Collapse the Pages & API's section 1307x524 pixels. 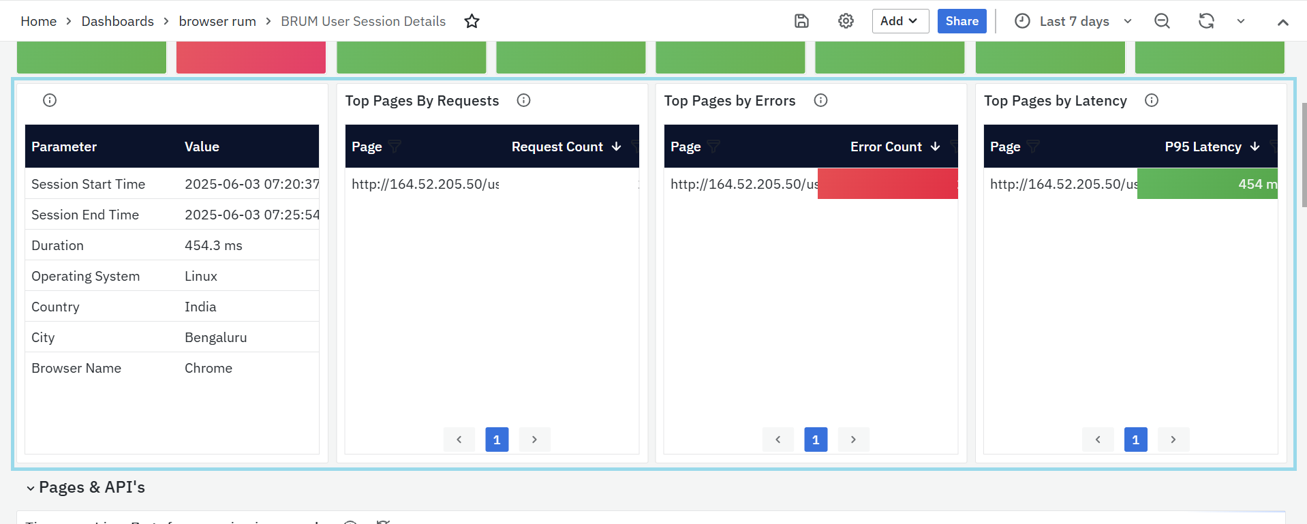point(31,488)
